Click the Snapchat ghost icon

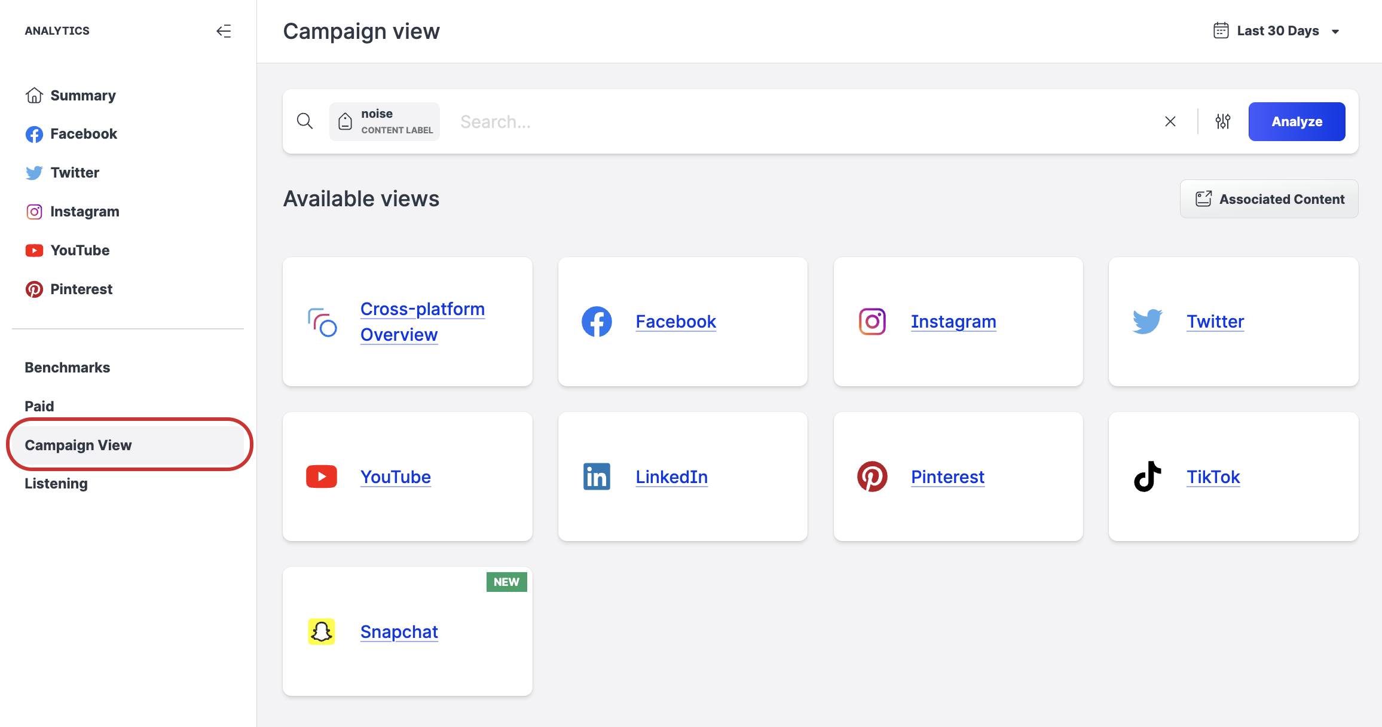322,631
